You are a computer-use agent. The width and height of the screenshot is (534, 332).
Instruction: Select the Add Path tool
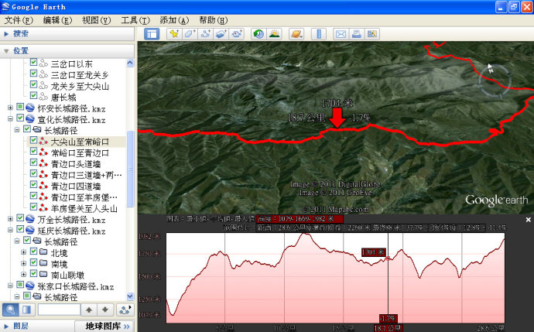click(x=205, y=34)
